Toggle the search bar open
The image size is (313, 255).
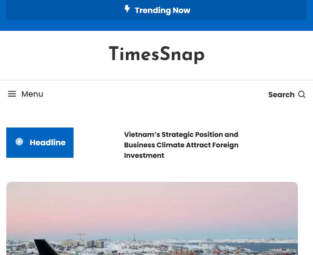287,95
